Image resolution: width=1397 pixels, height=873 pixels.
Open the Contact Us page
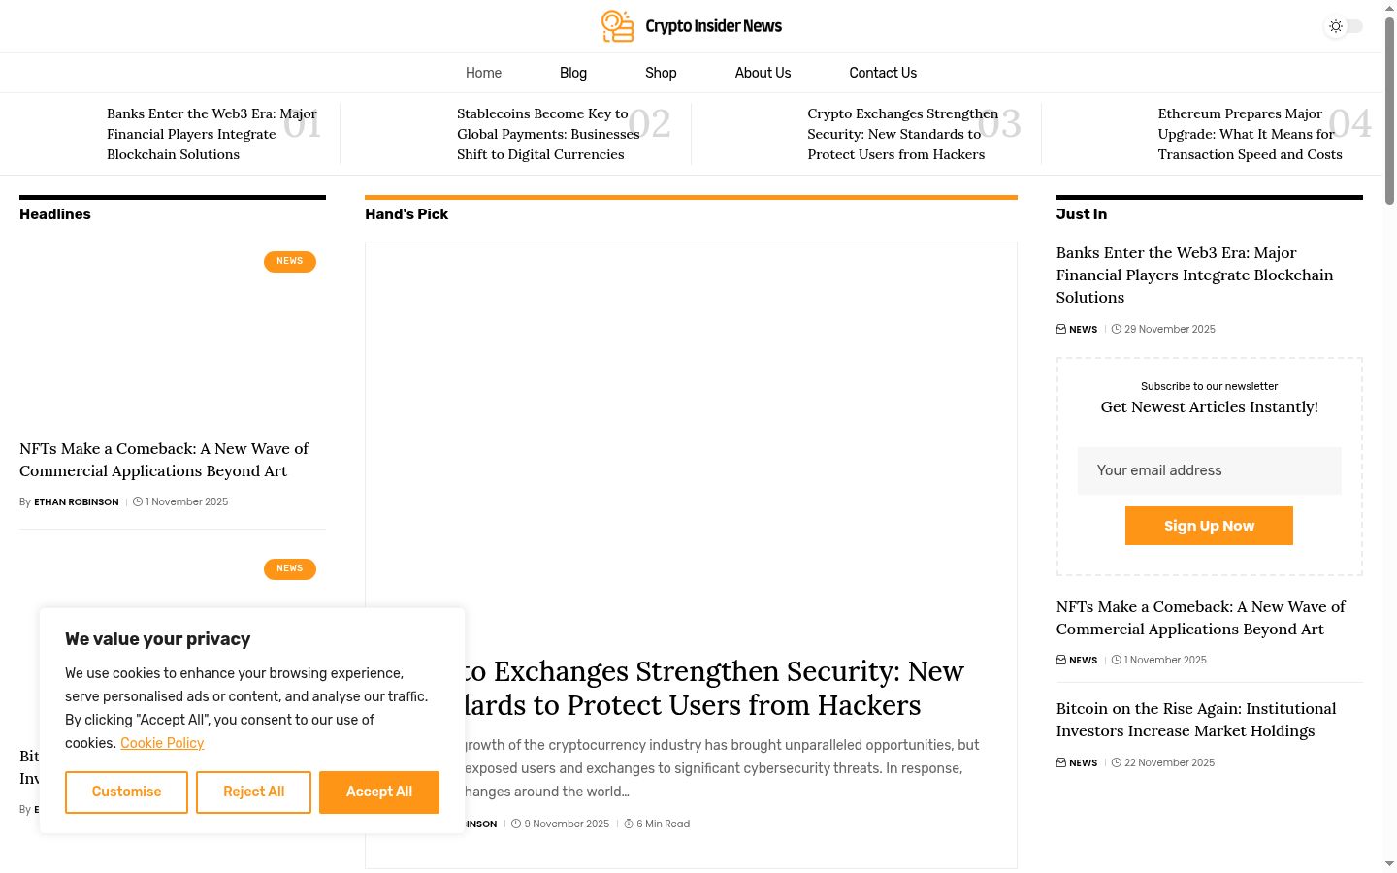tap(883, 73)
